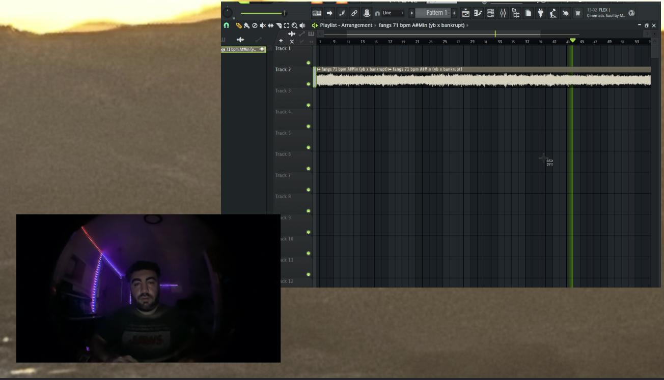Screen dimensions: 664x380
Task: Open the Mixer view icon
Action: [503, 13]
